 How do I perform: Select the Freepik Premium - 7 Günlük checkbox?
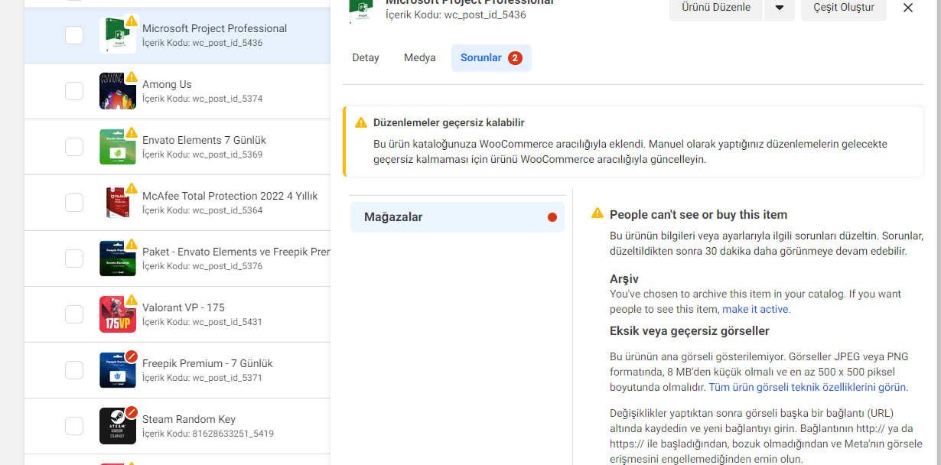coord(74,370)
